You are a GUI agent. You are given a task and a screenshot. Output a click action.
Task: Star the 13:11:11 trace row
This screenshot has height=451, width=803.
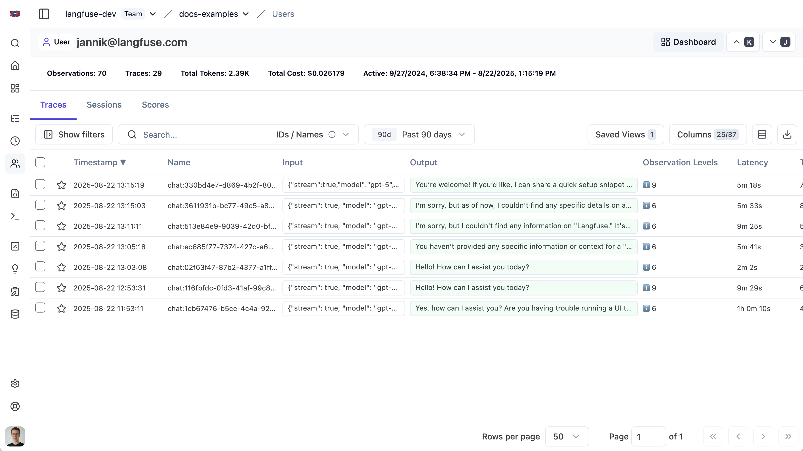(62, 226)
